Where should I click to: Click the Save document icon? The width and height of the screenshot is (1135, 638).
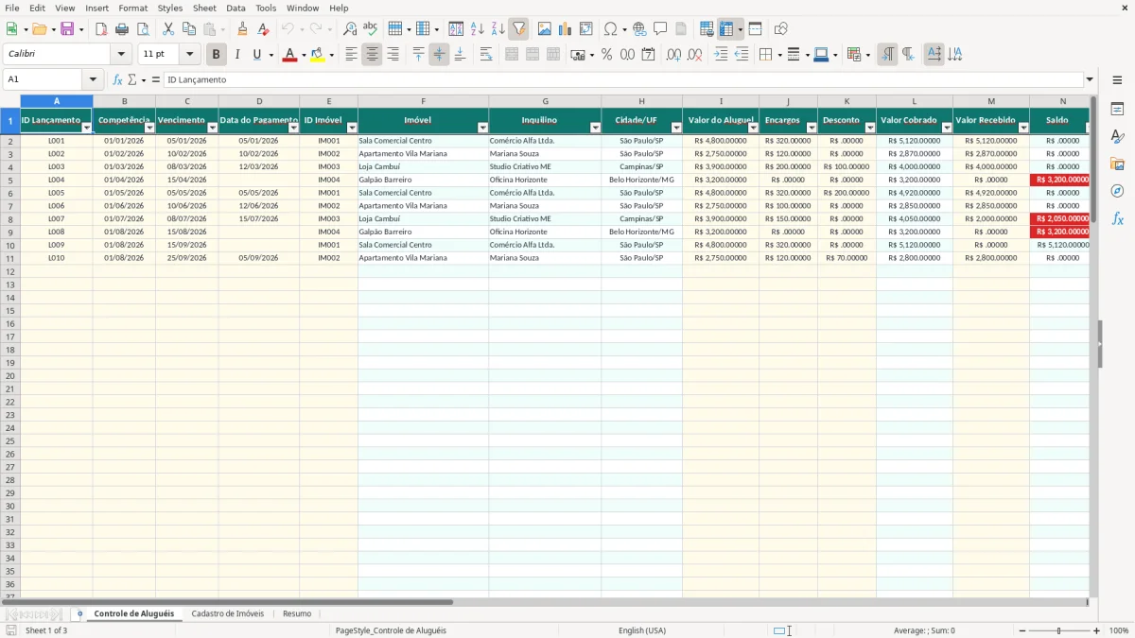(x=67, y=29)
